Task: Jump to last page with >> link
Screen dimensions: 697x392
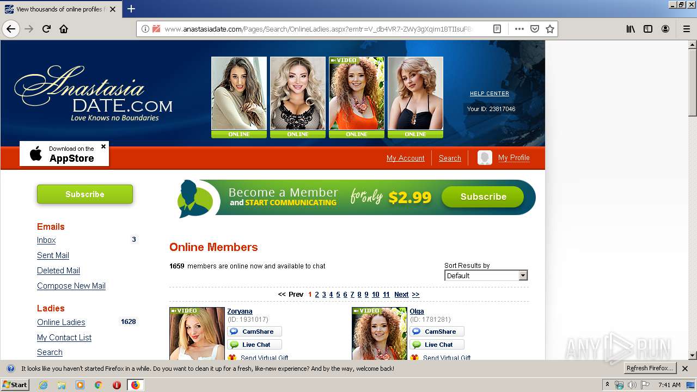Action: 415,295
